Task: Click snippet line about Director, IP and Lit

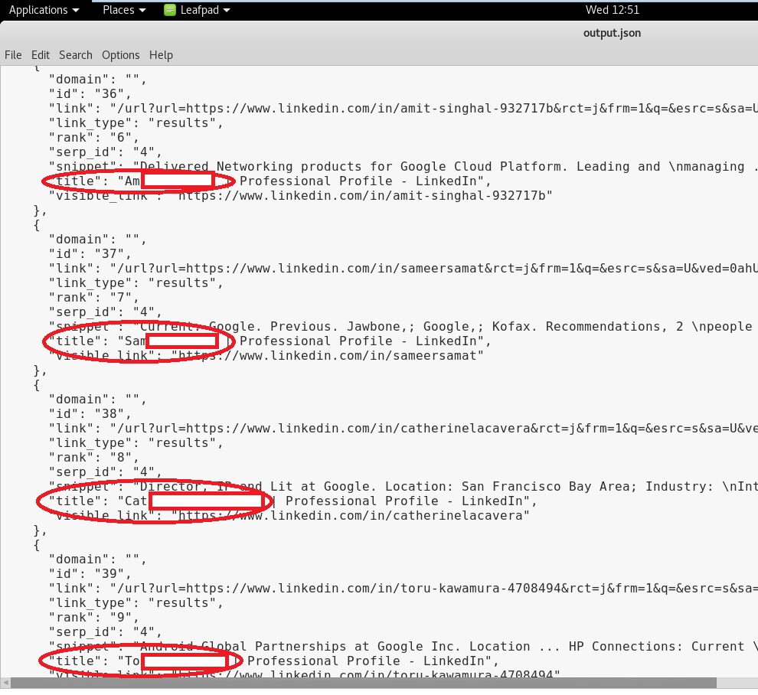Action: (x=404, y=486)
